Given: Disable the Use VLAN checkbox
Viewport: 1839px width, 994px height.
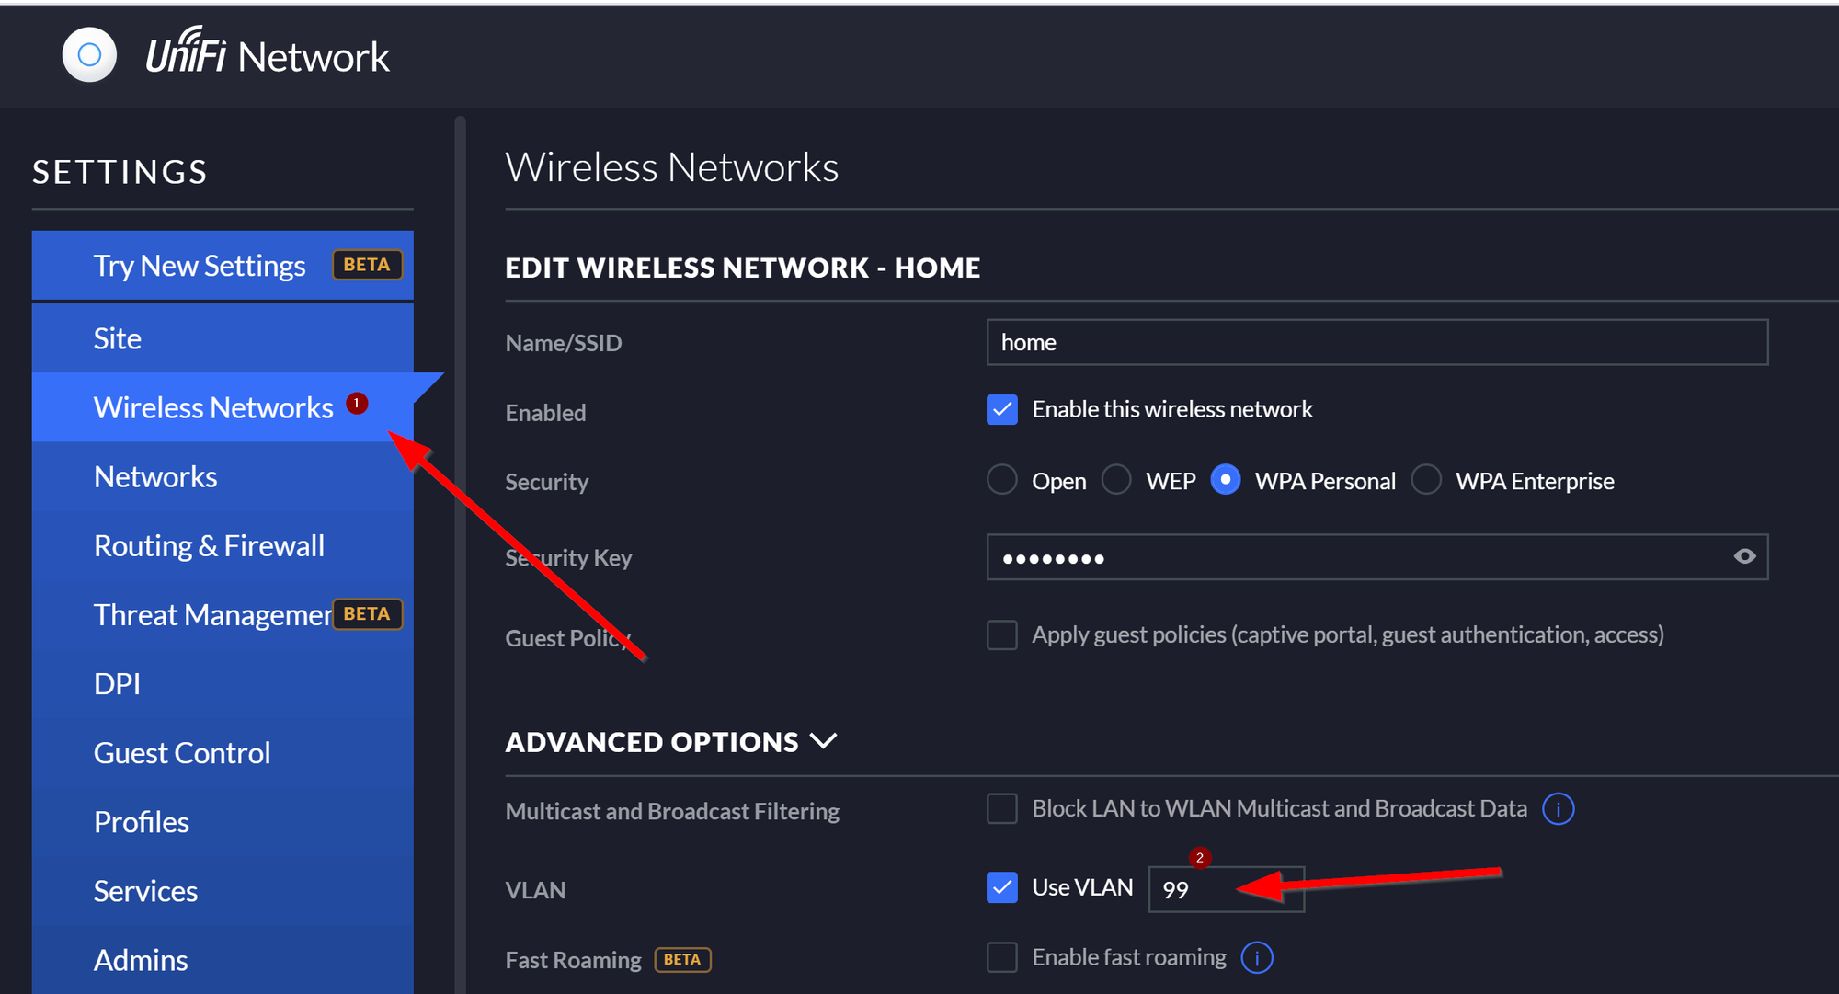Looking at the screenshot, I should (x=1001, y=887).
